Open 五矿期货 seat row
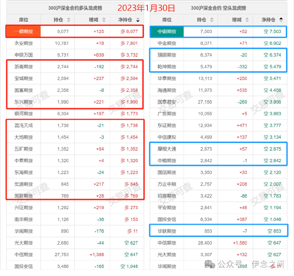294x276 pixels. tap(75, 149)
